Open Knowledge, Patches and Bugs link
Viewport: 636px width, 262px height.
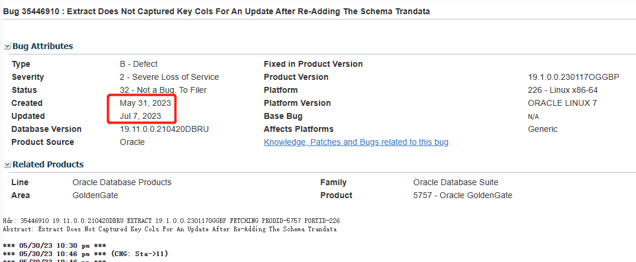click(356, 142)
